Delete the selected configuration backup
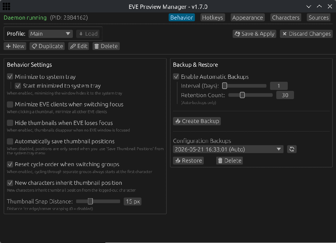Image resolution: width=336 pixels, height=243 pixels. [229, 160]
